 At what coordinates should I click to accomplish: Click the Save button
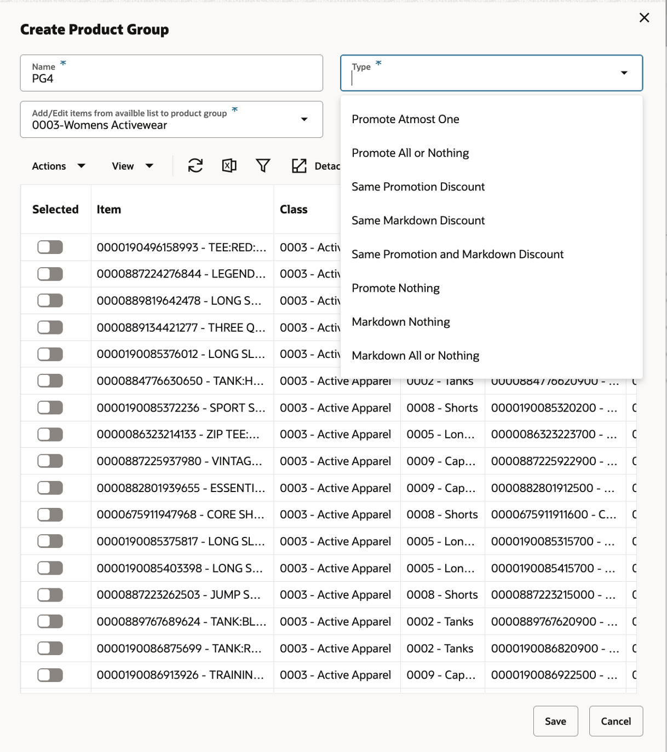click(555, 721)
